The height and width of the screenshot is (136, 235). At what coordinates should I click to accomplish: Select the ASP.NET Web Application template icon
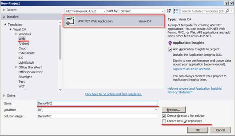pyautogui.click(x=70, y=21)
